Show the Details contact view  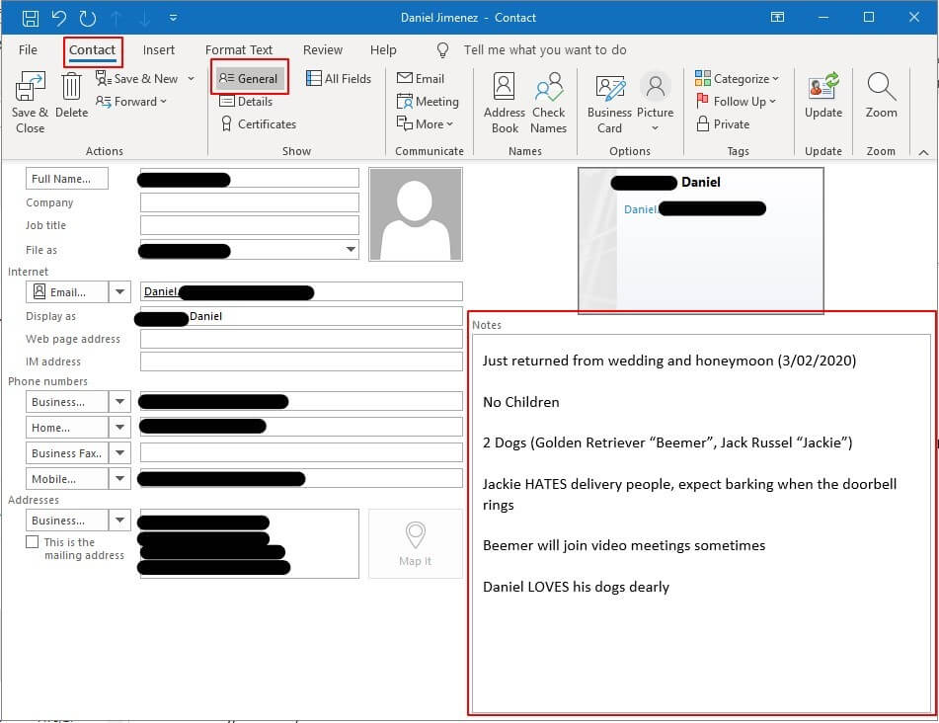[246, 101]
